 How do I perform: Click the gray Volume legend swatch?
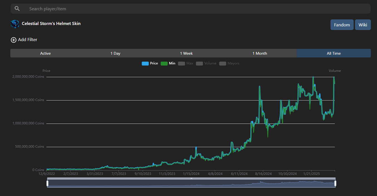coord(199,64)
